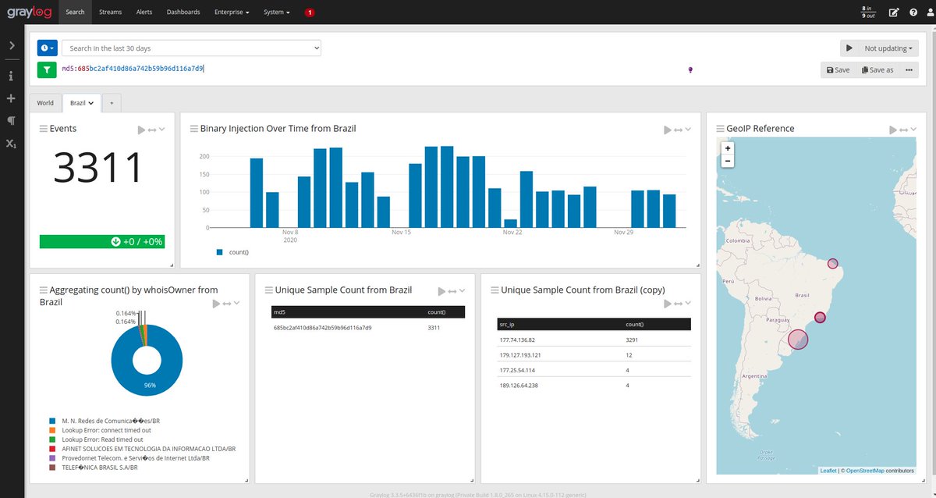Image resolution: width=936 pixels, height=498 pixels.
Task: Click the blue count() legend swatch
Action: (220, 252)
